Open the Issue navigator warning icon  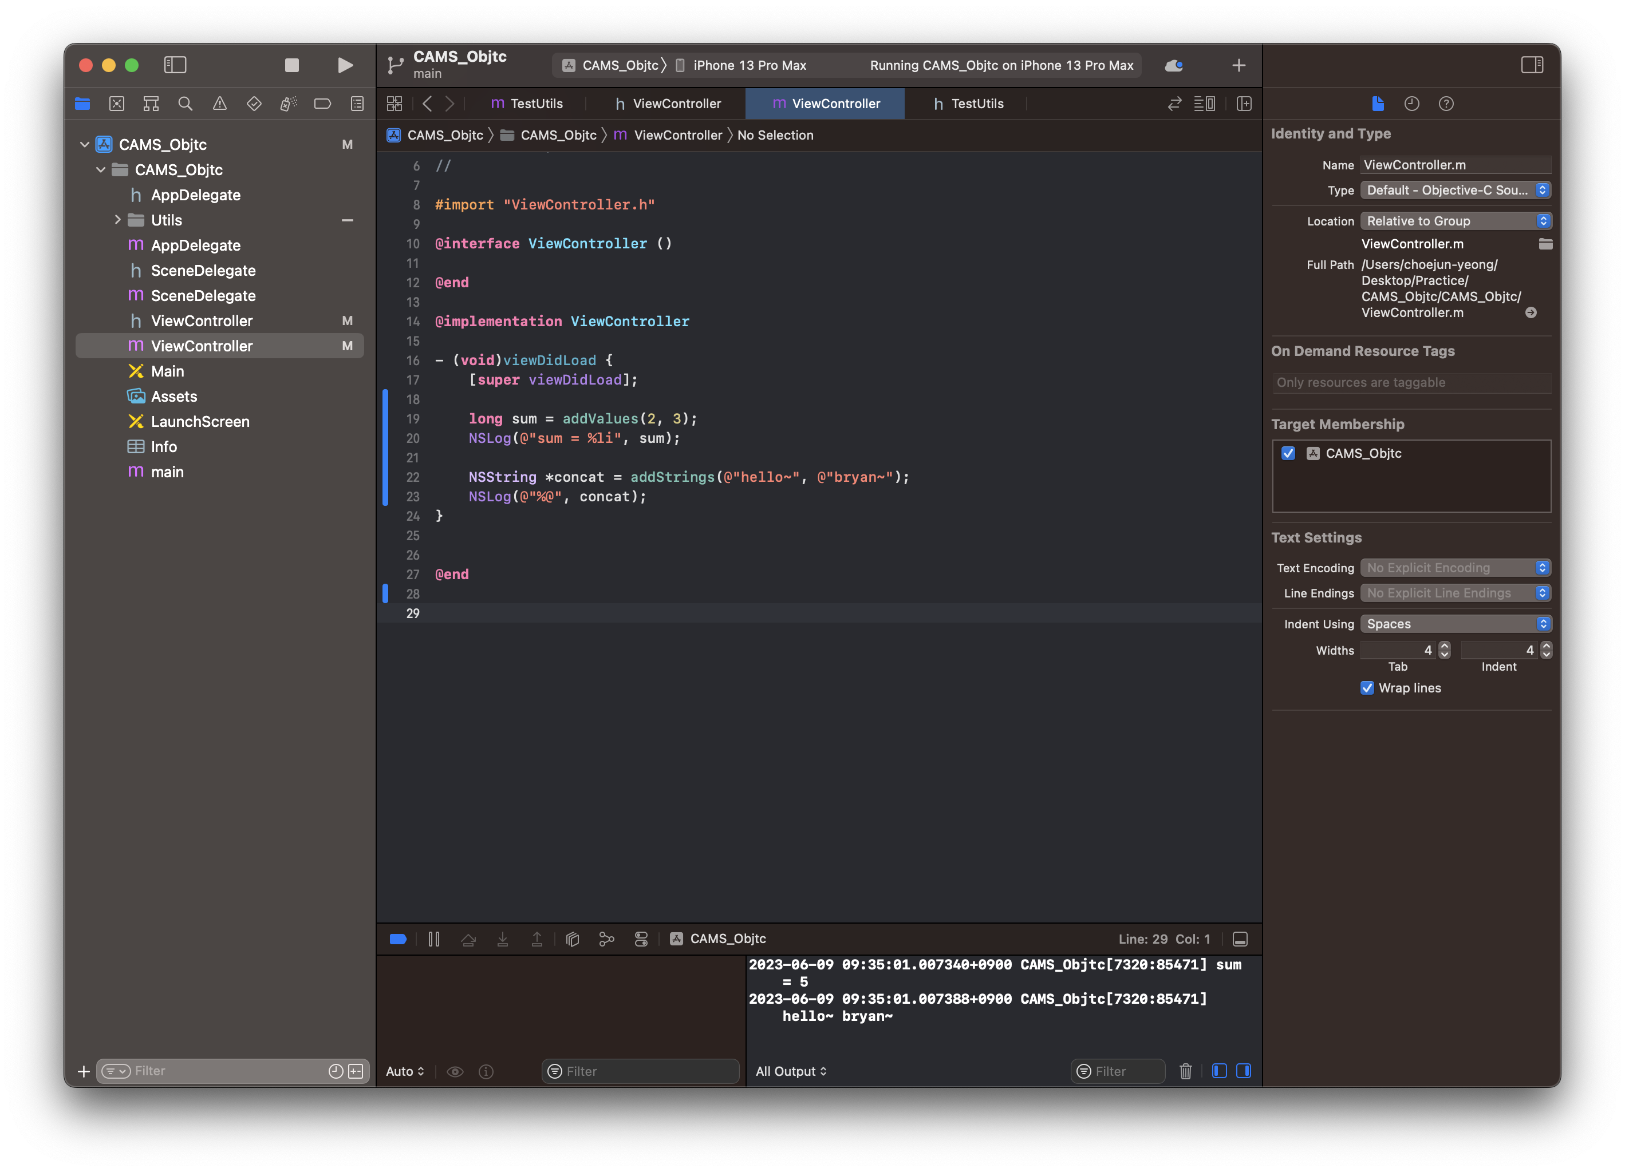tap(219, 104)
